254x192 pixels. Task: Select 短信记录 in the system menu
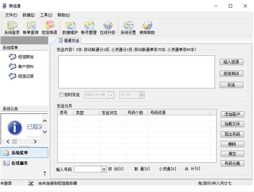point(21,76)
